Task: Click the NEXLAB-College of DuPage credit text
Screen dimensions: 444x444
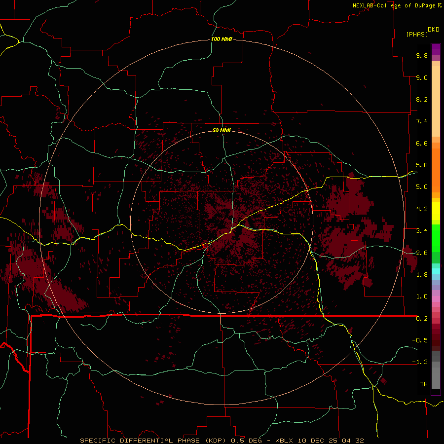Action: tap(394, 5)
